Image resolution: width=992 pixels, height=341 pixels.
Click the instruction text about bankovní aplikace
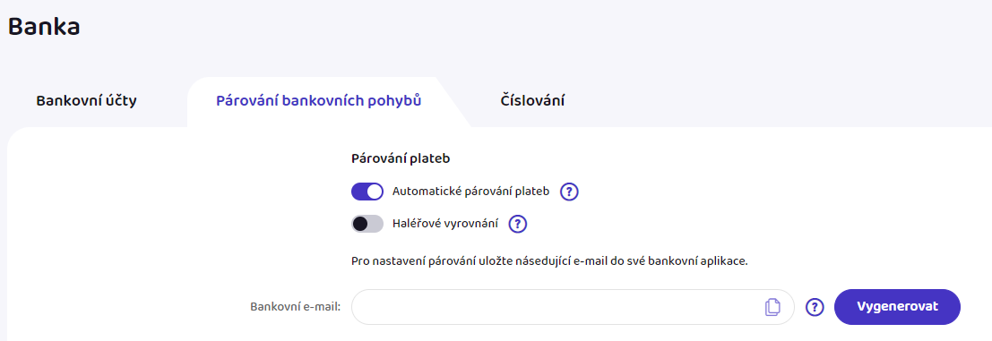550,260
